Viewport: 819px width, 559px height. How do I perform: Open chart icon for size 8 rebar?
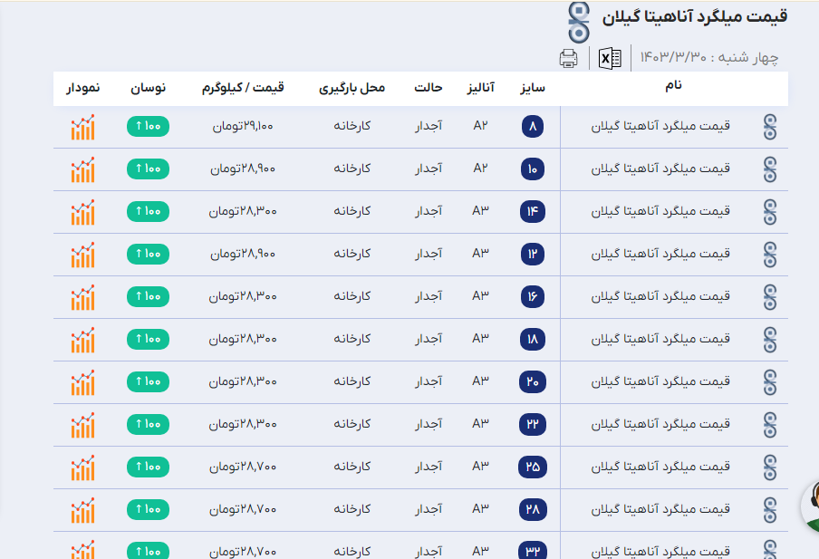pyautogui.click(x=82, y=127)
